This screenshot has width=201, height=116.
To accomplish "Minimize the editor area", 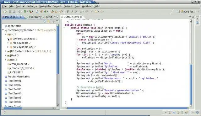I will coord(190,16).
